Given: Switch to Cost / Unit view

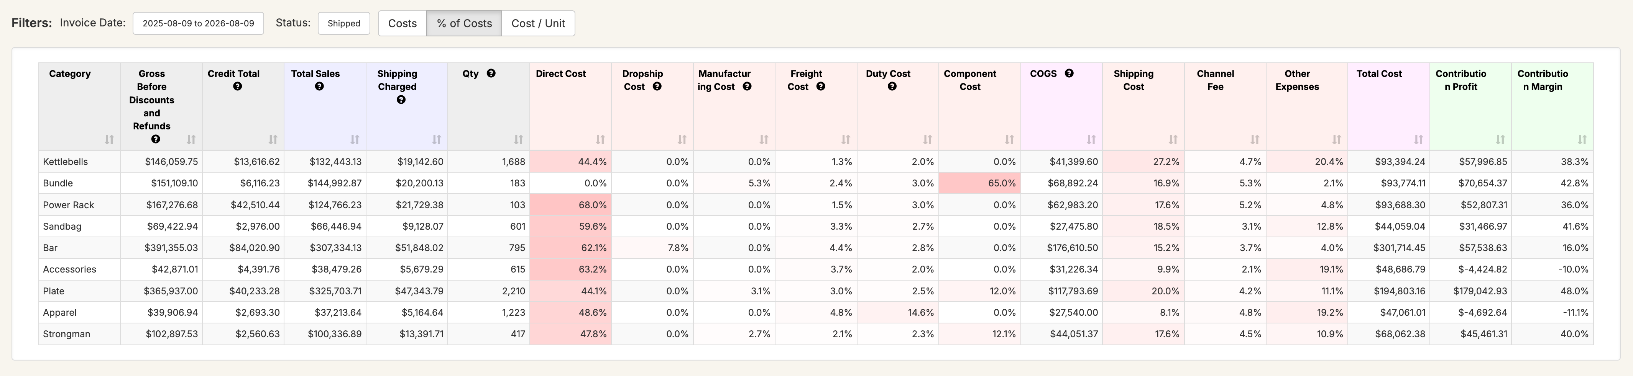Looking at the screenshot, I should (538, 23).
